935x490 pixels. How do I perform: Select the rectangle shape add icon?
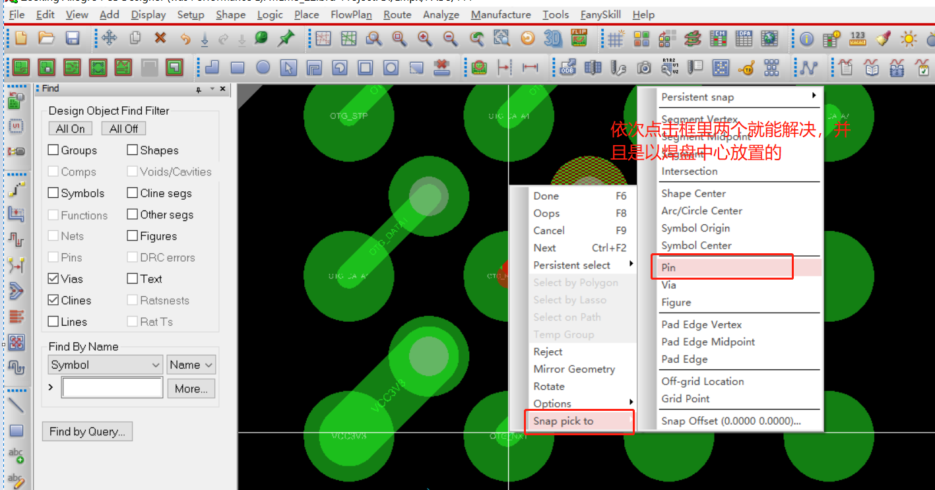pos(238,67)
